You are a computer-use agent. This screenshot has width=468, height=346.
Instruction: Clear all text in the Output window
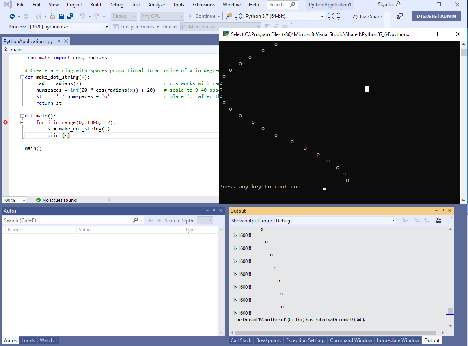438,220
